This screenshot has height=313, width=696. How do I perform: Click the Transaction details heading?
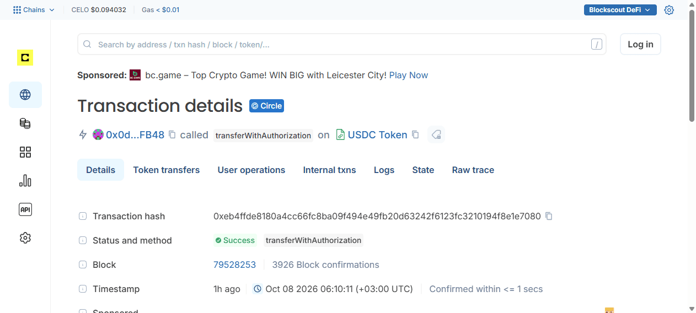click(x=160, y=106)
